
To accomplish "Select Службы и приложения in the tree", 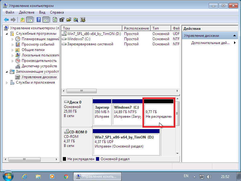I will tap(35, 82).
